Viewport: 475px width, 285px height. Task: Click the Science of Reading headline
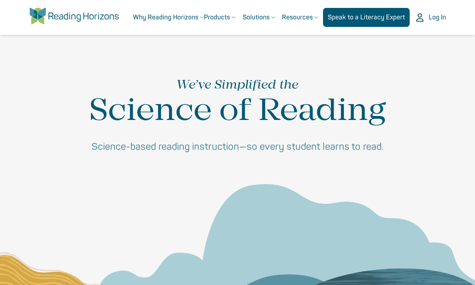coord(237,110)
